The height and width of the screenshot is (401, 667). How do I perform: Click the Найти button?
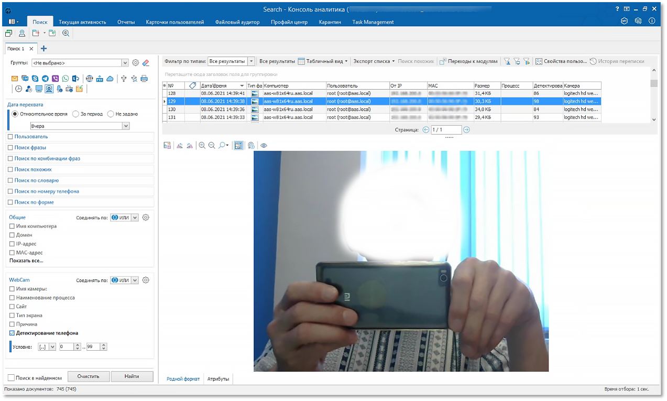point(132,376)
